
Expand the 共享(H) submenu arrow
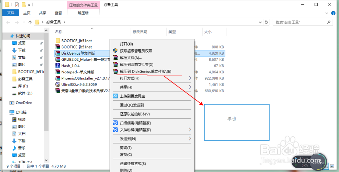[190, 87]
